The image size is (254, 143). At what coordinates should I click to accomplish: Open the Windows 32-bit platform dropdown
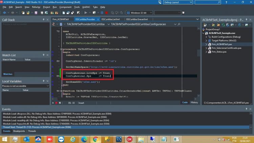[139, 13]
